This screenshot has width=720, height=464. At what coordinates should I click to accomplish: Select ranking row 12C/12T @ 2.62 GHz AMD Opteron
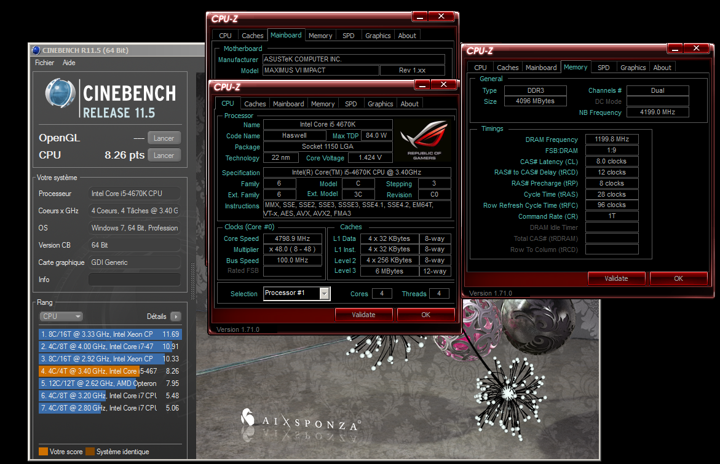point(110,383)
